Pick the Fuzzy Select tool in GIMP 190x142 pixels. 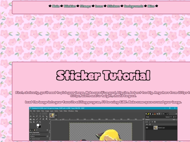point(40,116)
